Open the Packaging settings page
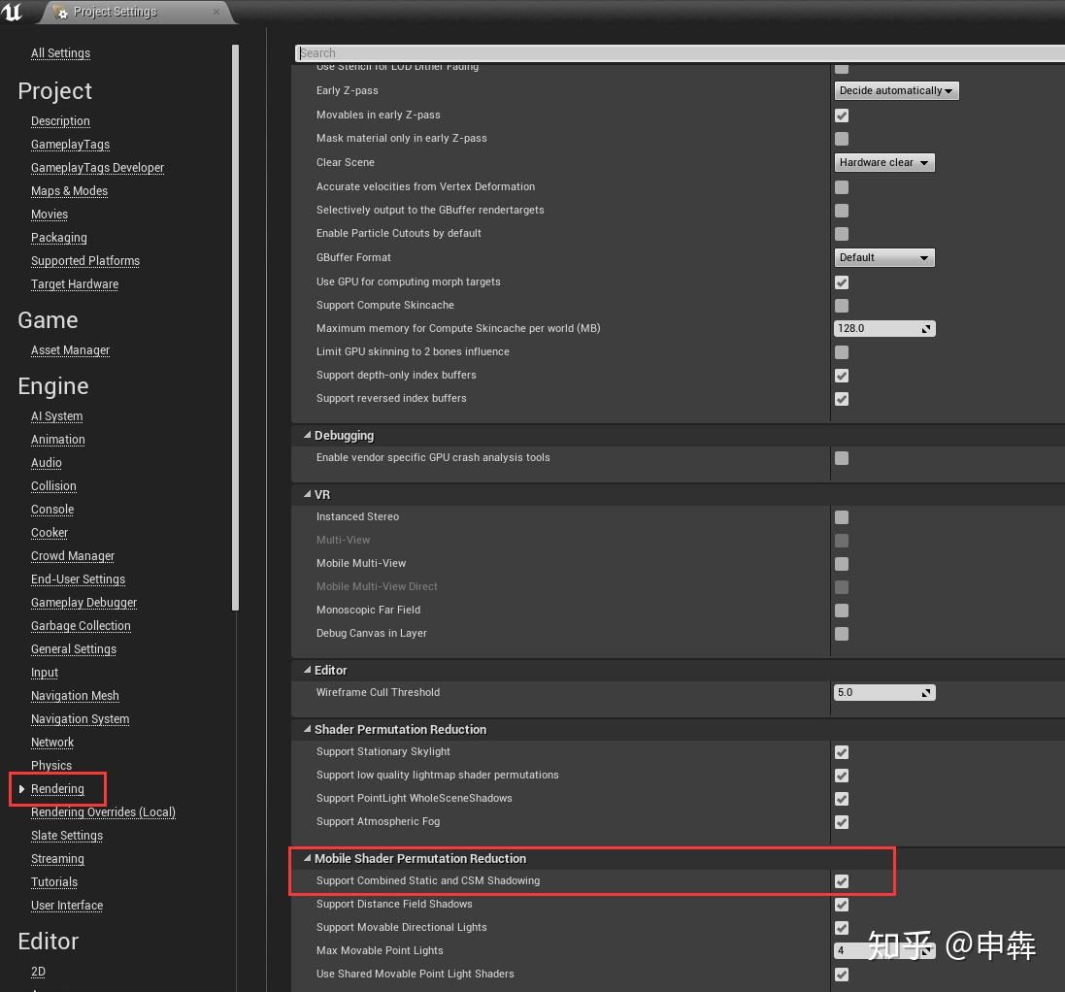Image resolution: width=1065 pixels, height=992 pixels. pos(58,237)
